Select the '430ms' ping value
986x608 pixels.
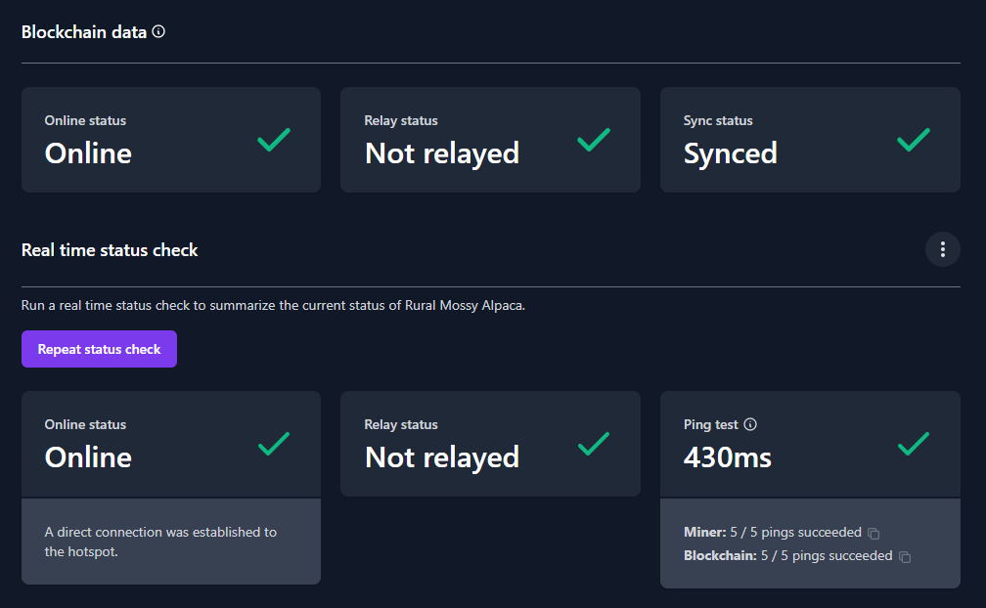(728, 457)
